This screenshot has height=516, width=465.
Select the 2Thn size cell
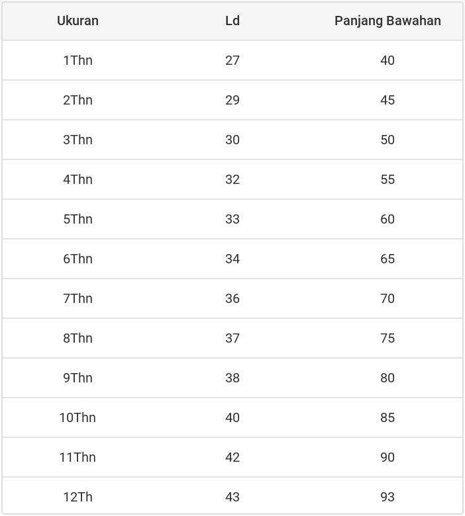(77, 100)
